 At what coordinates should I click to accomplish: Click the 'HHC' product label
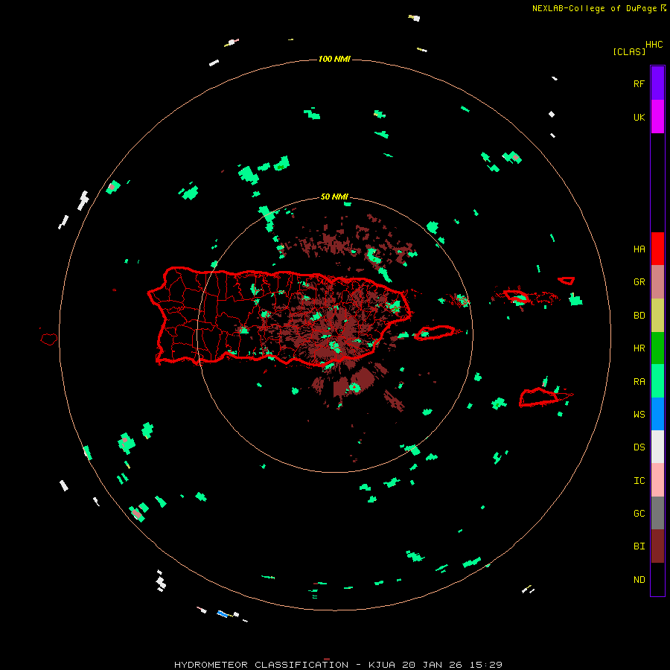(654, 45)
